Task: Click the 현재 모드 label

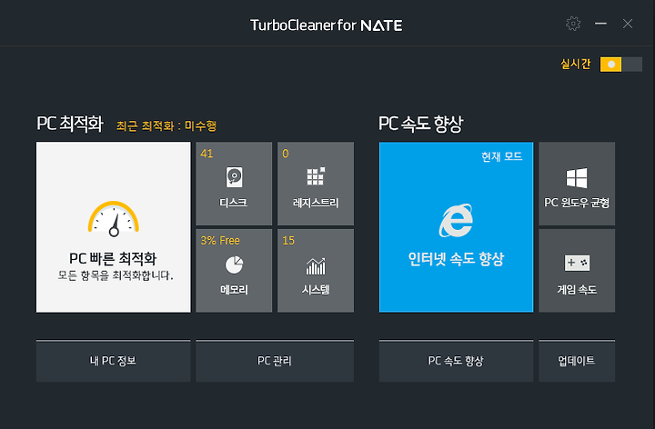Action: pos(501,156)
